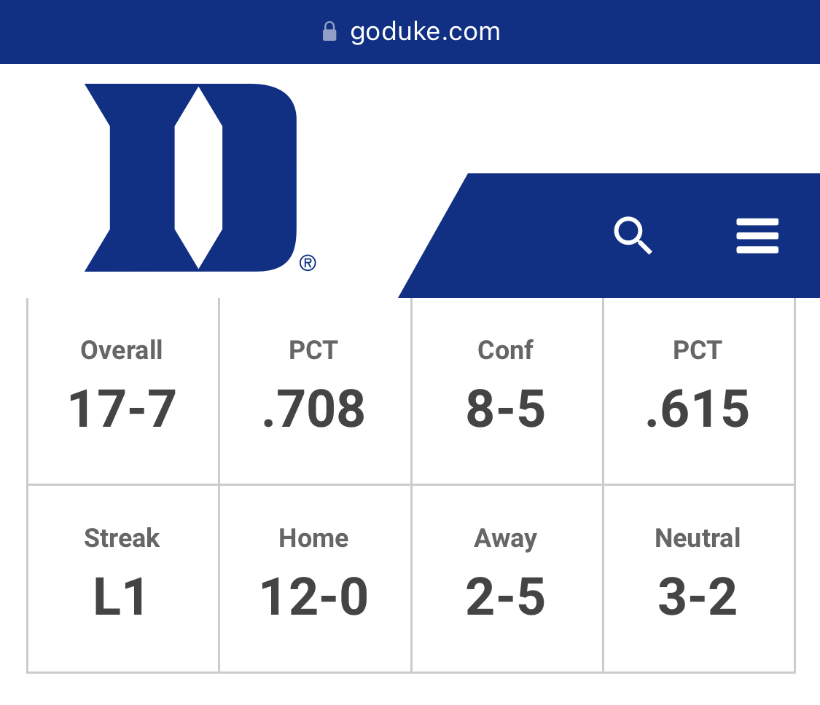Image resolution: width=820 pixels, height=705 pixels.
Task: Click the Home label text
Action: pyautogui.click(x=313, y=537)
